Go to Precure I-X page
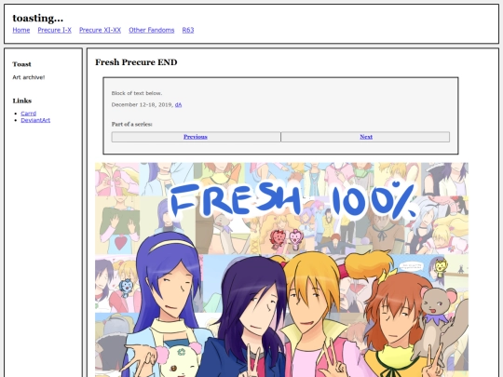The height and width of the screenshot is (377, 503). [x=55, y=30]
